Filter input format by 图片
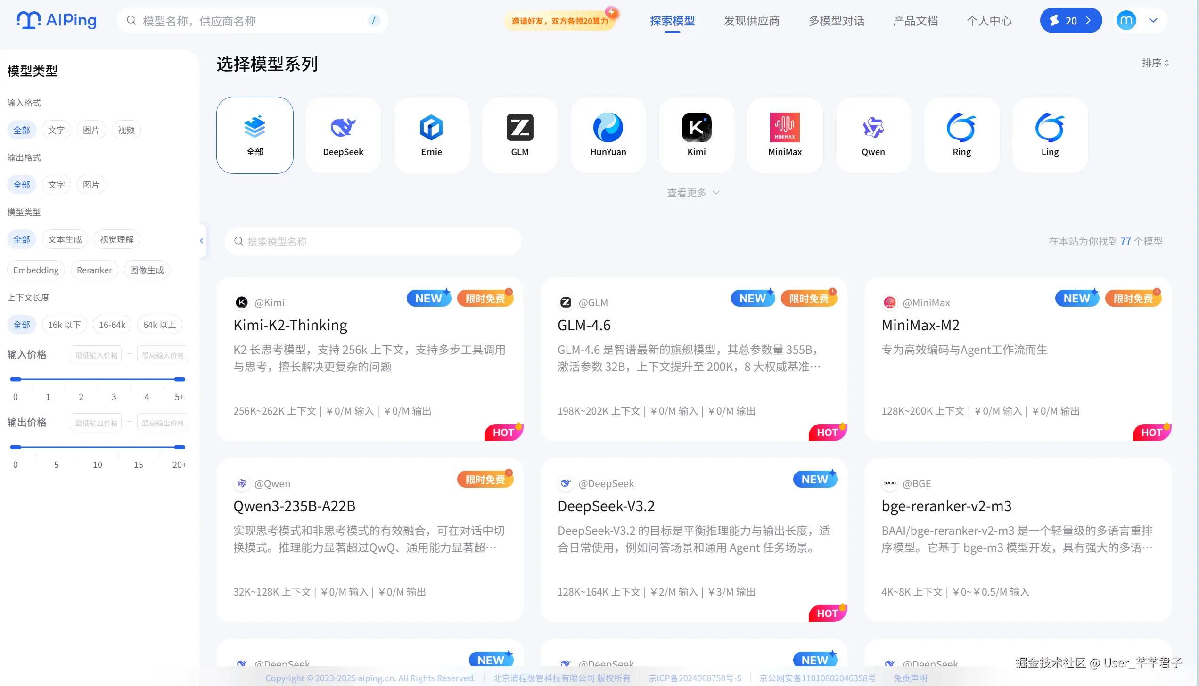 tap(91, 130)
